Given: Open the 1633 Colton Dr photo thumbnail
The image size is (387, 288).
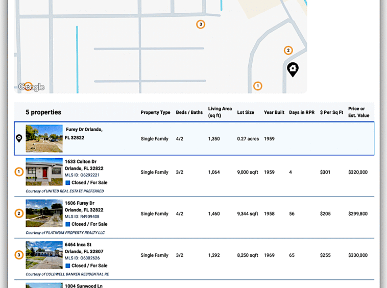Looking at the screenshot, I should (x=44, y=172).
